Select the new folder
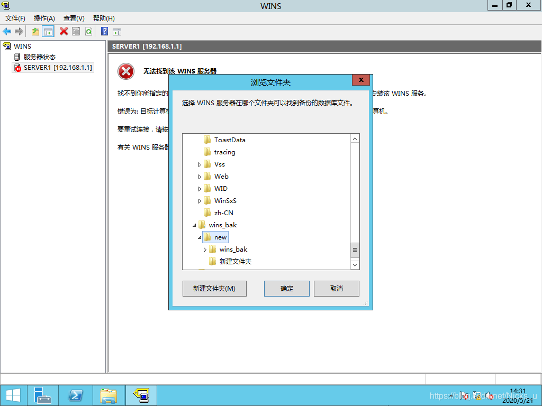Screen dimensions: 542x406 tap(221, 237)
